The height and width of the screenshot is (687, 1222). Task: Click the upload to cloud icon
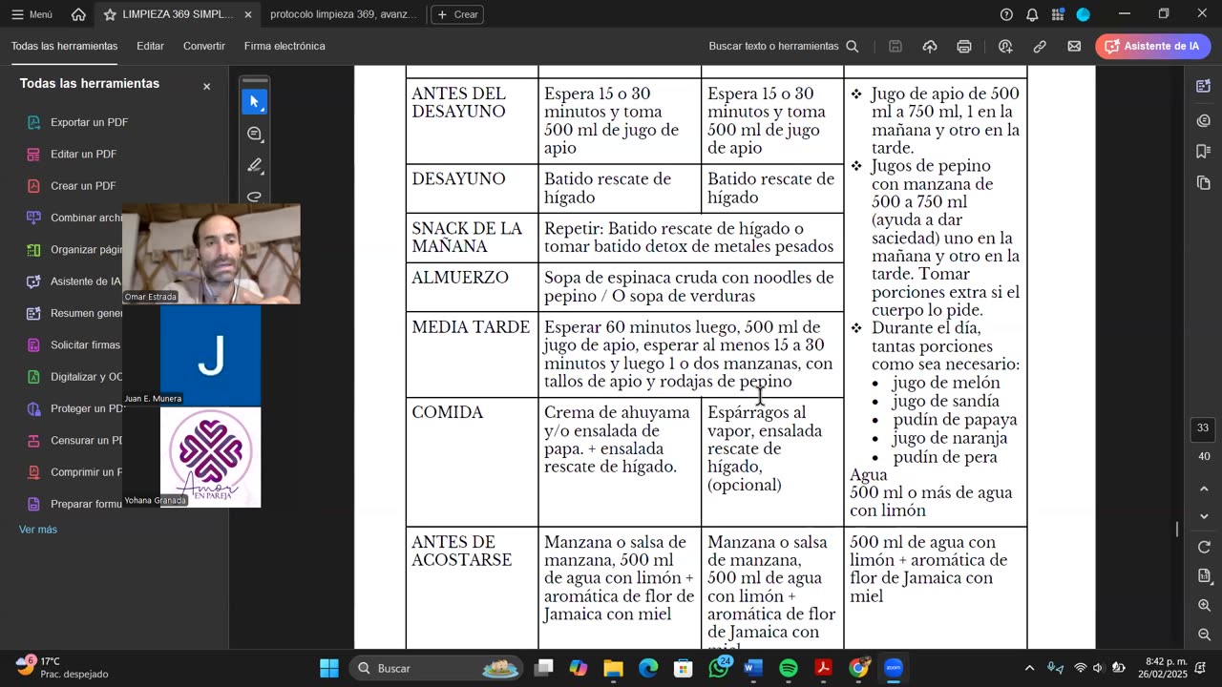930,46
